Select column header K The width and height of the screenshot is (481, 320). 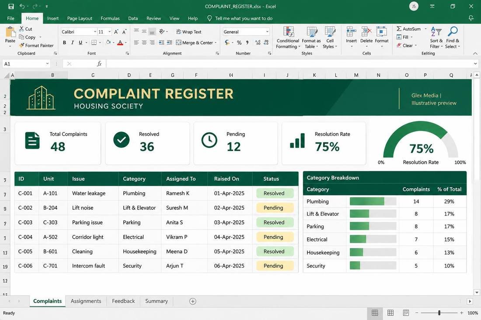314,75
